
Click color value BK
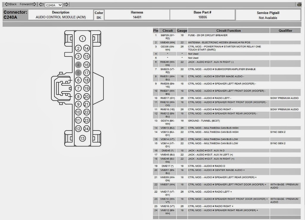point(99,18)
